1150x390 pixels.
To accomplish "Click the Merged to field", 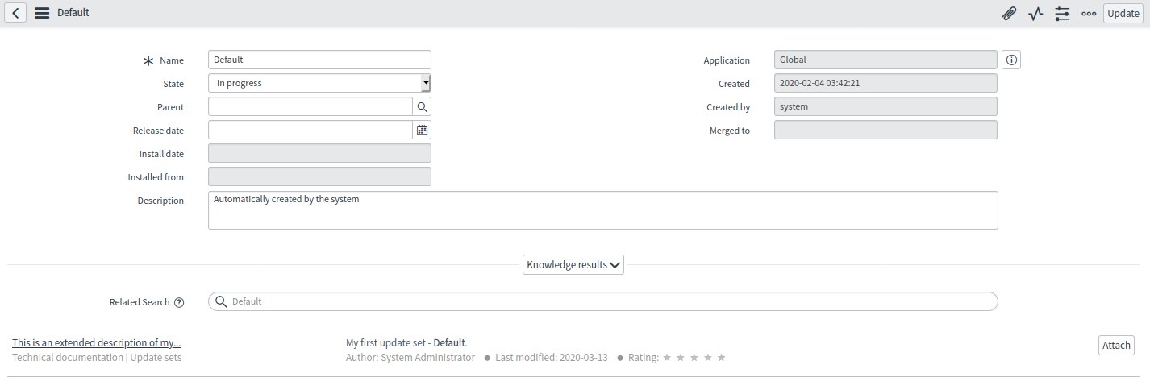I will point(885,130).
